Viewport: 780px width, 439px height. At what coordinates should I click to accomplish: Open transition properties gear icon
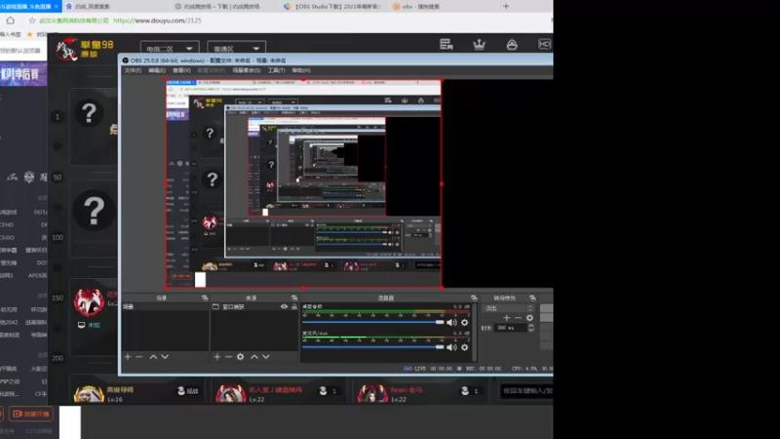tap(529, 318)
